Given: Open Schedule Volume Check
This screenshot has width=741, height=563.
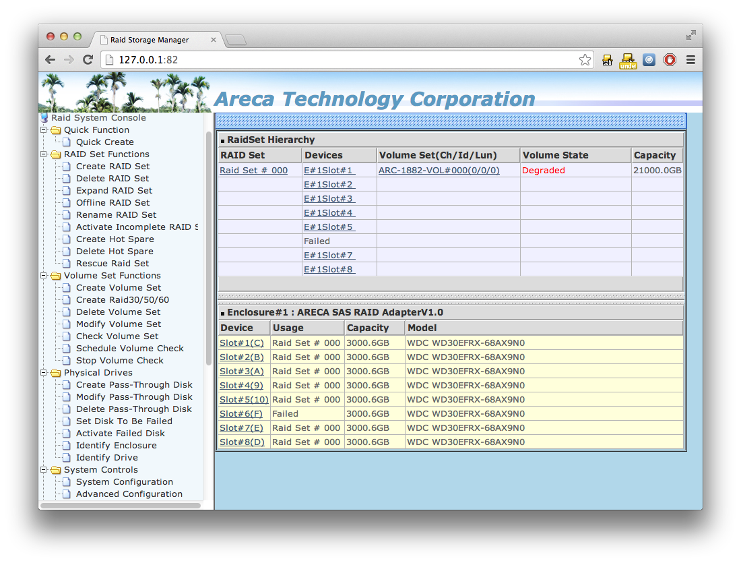Looking at the screenshot, I should (x=130, y=348).
